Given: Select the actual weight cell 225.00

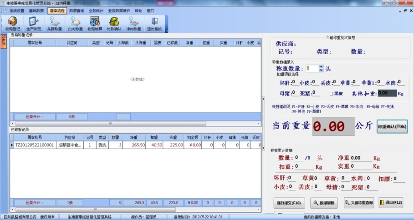Looking at the screenshot, I should pyautogui.click(x=173, y=145).
